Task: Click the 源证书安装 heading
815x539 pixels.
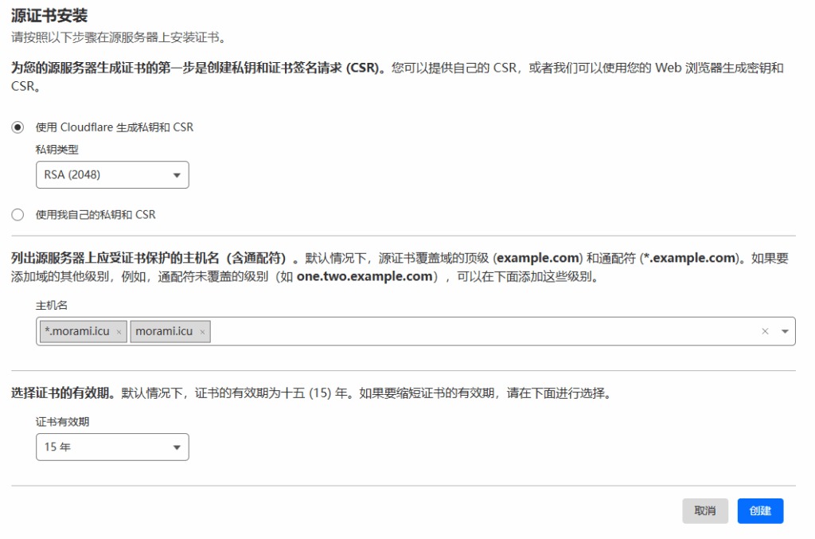Action: click(x=49, y=16)
